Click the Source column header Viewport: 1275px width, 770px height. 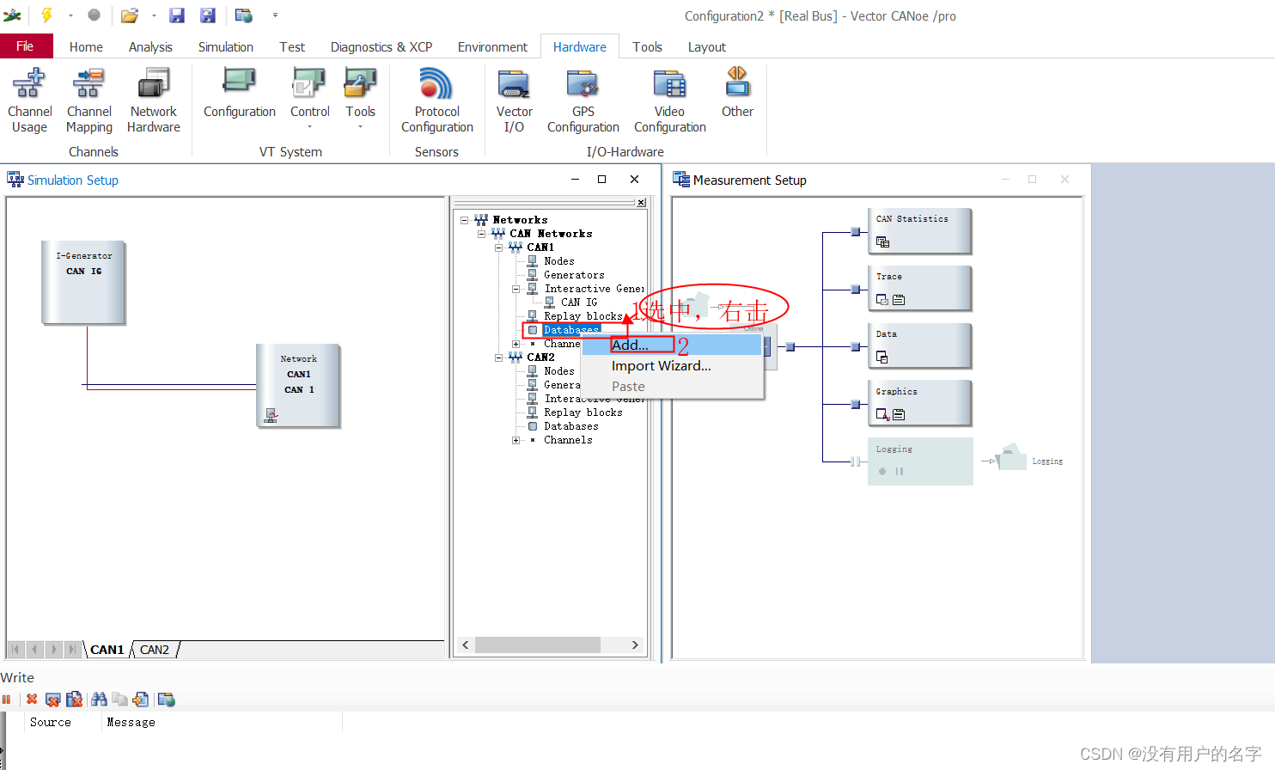51,722
